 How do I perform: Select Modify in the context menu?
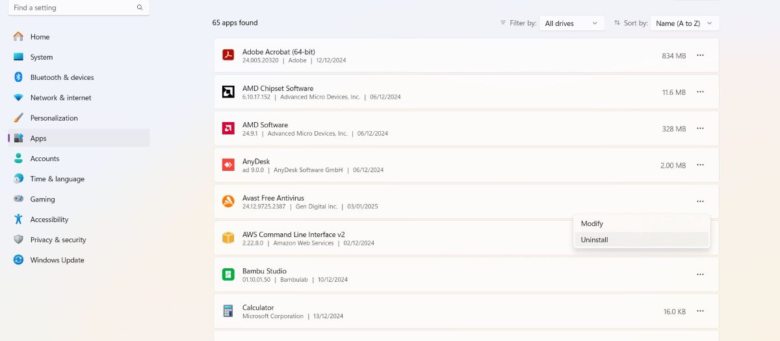[642, 223]
